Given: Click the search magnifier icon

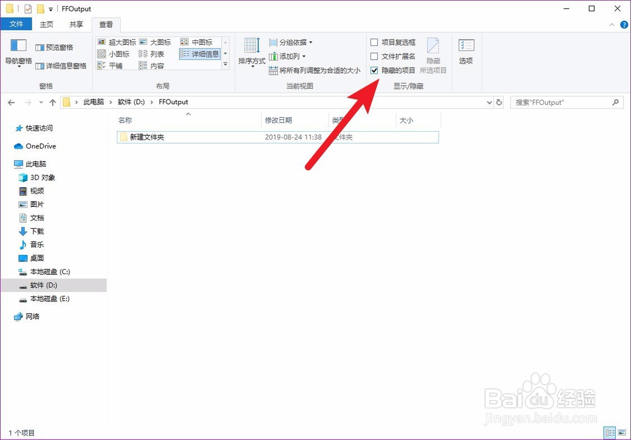Looking at the screenshot, I should pyautogui.click(x=616, y=103).
